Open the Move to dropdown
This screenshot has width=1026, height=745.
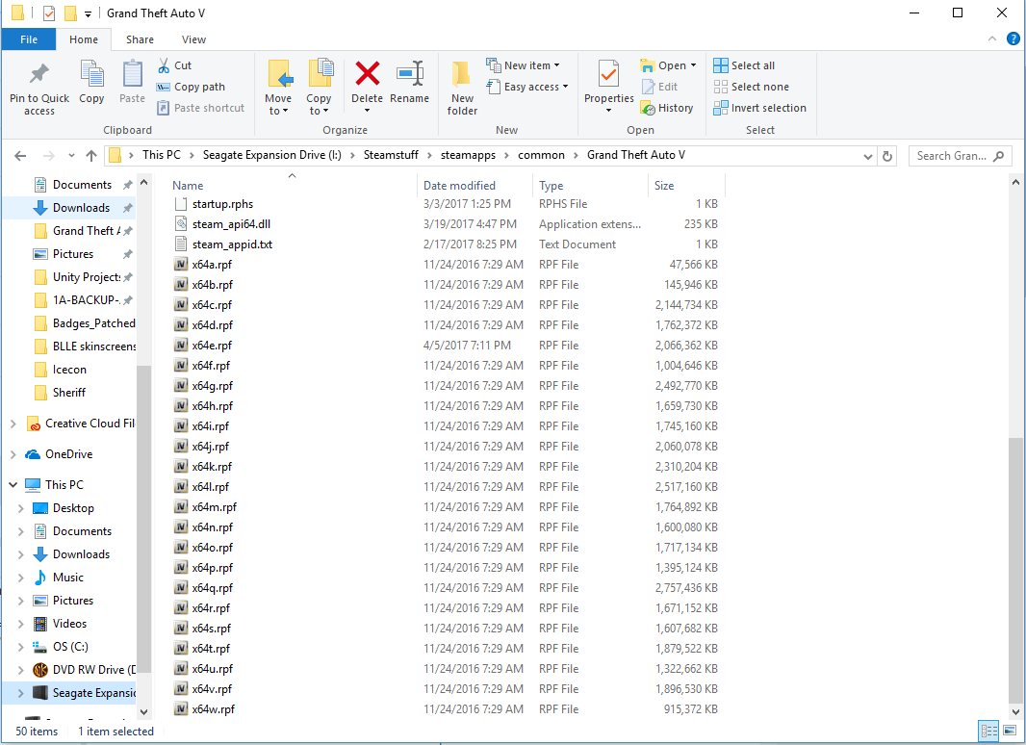coord(278,87)
